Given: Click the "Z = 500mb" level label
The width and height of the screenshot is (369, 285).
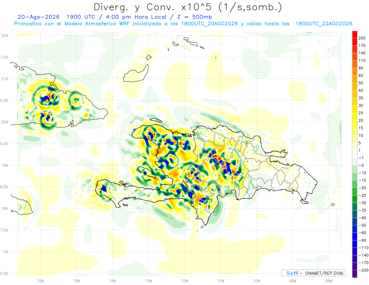Looking at the screenshot, I should tap(194, 17).
